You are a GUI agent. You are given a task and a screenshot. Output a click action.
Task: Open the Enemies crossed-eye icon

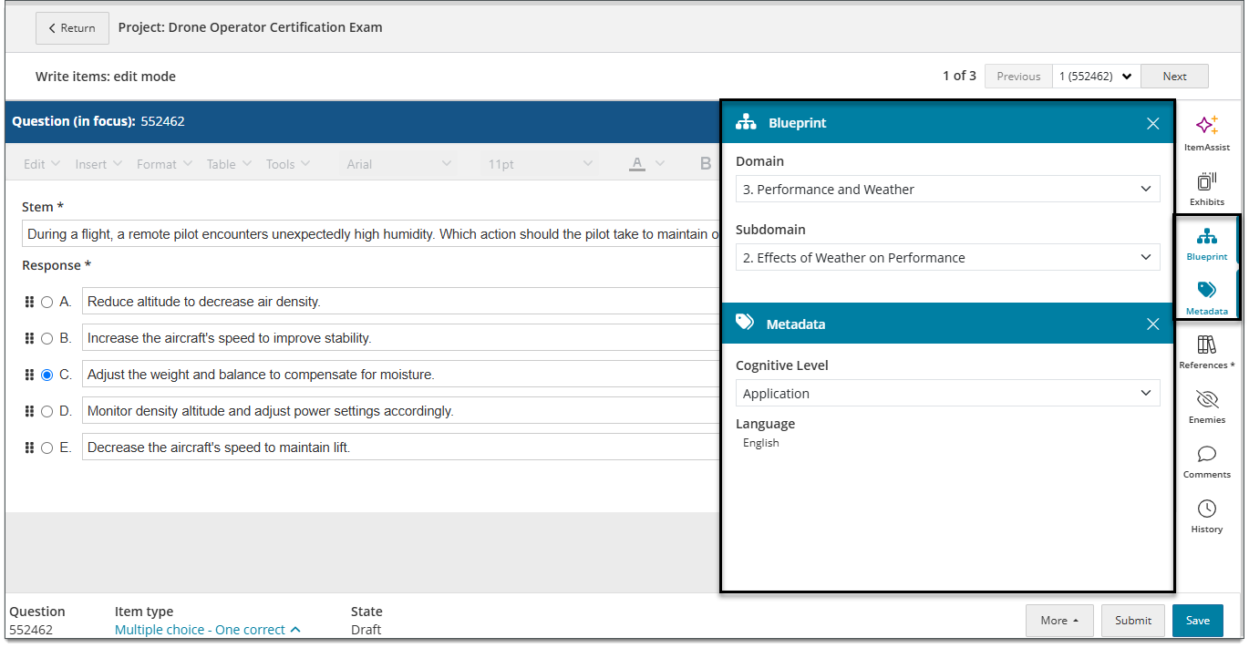coord(1206,399)
